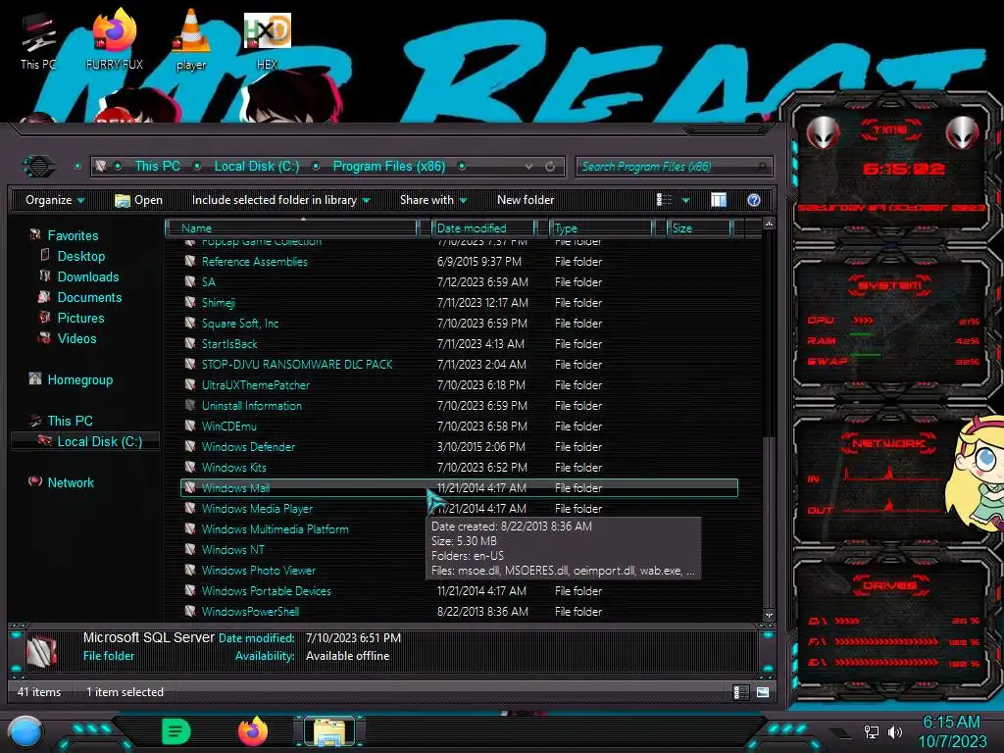Open the view options dropdown arrow
The width and height of the screenshot is (1004, 753).
[685, 200]
